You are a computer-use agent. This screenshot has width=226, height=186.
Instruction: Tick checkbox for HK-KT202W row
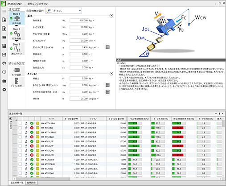click(x=20, y=169)
